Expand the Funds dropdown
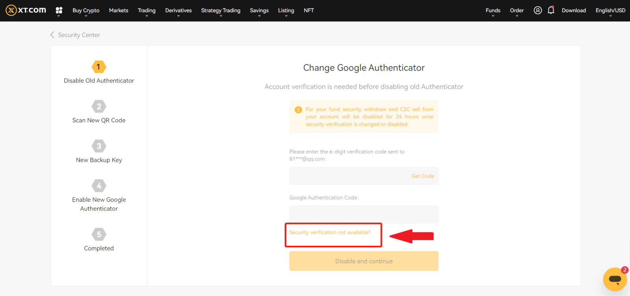The image size is (630, 296). 493,11
